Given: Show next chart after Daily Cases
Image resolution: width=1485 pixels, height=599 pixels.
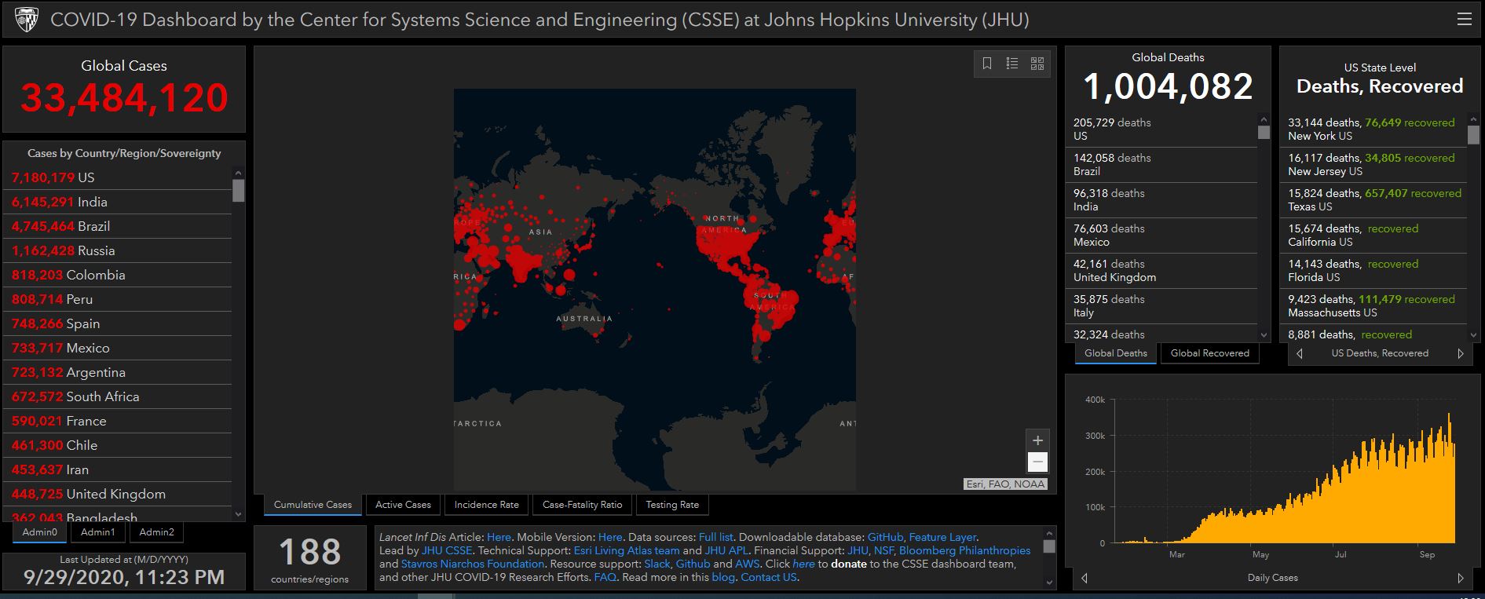Looking at the screenshot, I should tap(1461, 578).
